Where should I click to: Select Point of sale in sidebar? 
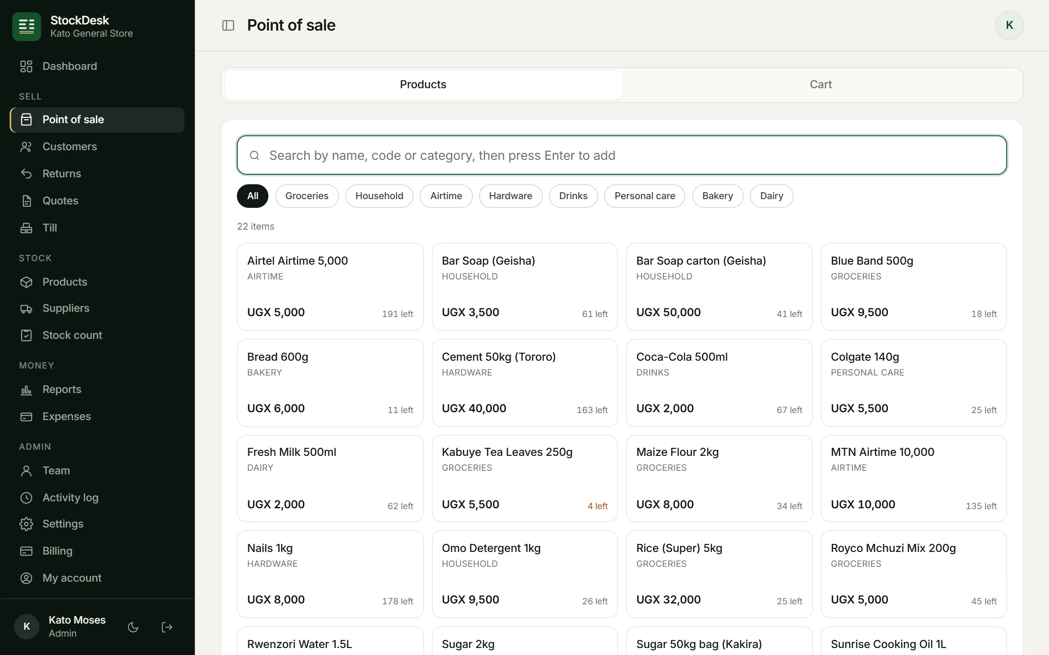coord(97,120)
